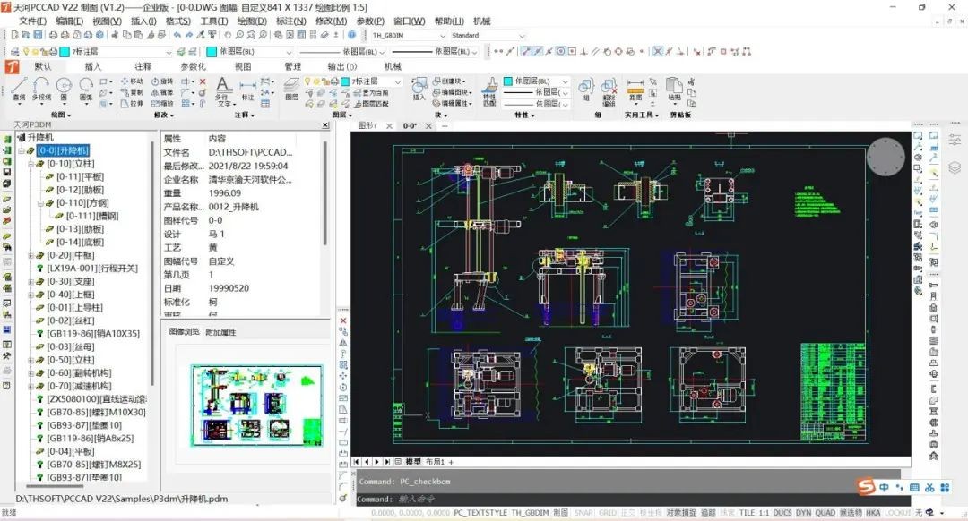The width and height of the screenshot is (968, 521).
Task: Click the cyan color swatch in 特性 panel
Action: coord(508,81)
